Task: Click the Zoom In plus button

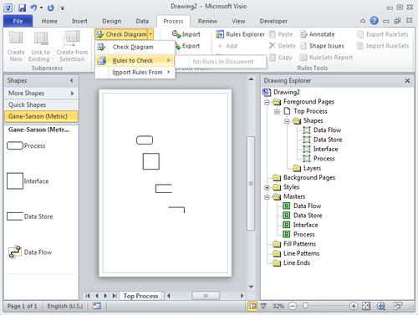Action: [354, 306]
